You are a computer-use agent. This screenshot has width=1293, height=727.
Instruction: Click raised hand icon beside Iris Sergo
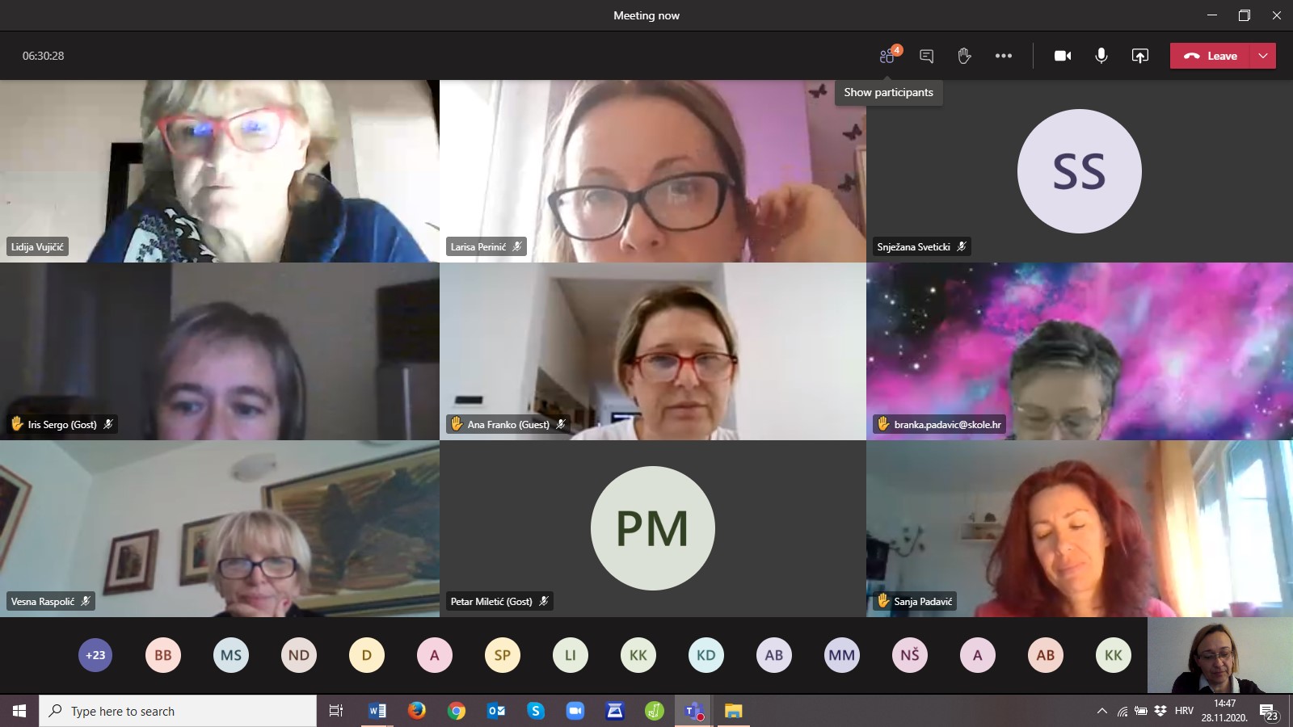coord(17,423)
